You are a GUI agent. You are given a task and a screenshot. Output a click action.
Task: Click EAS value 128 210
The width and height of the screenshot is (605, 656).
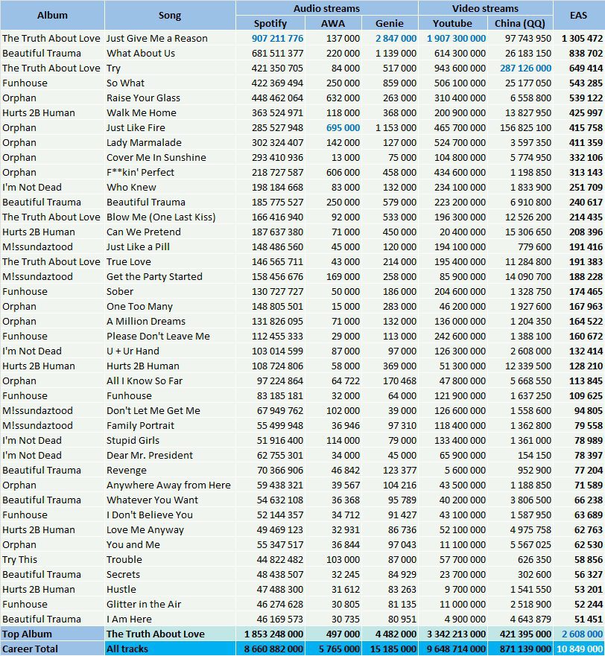[586, 366]
